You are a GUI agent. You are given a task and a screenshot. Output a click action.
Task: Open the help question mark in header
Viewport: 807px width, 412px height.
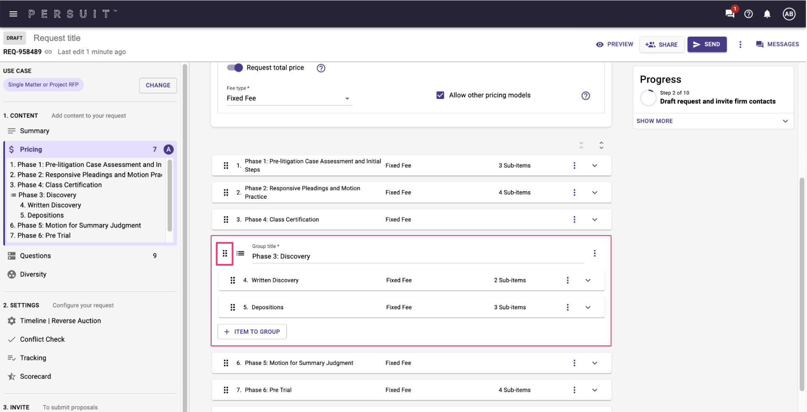coord(749,14)
